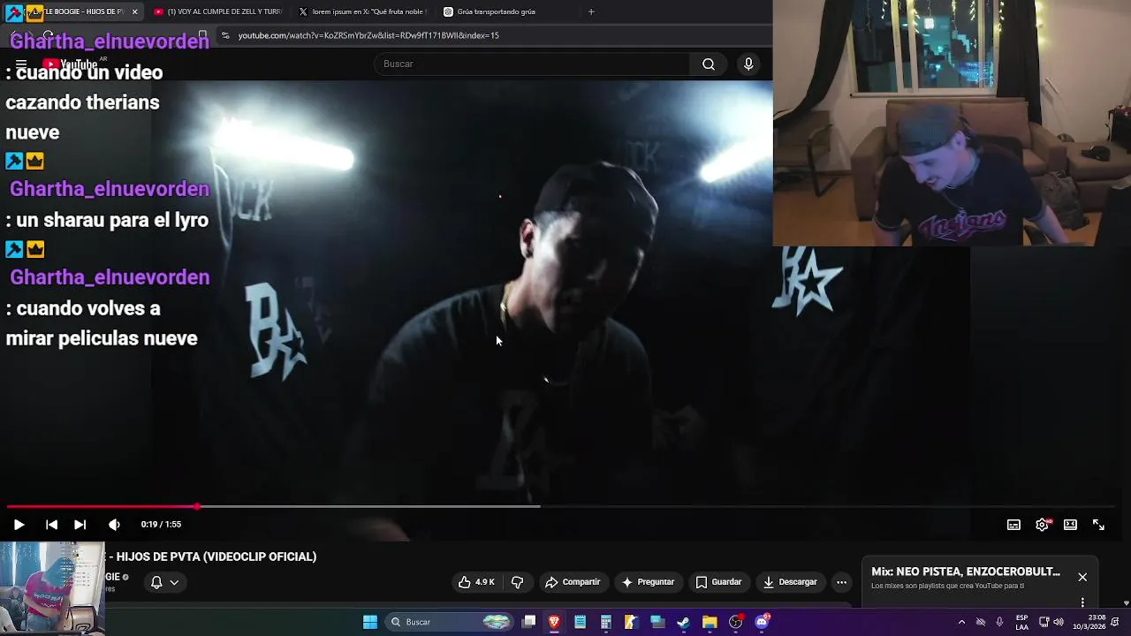Click the Preguntar button
Viewport: 1131px width, 636px height.
click(648, 582)
